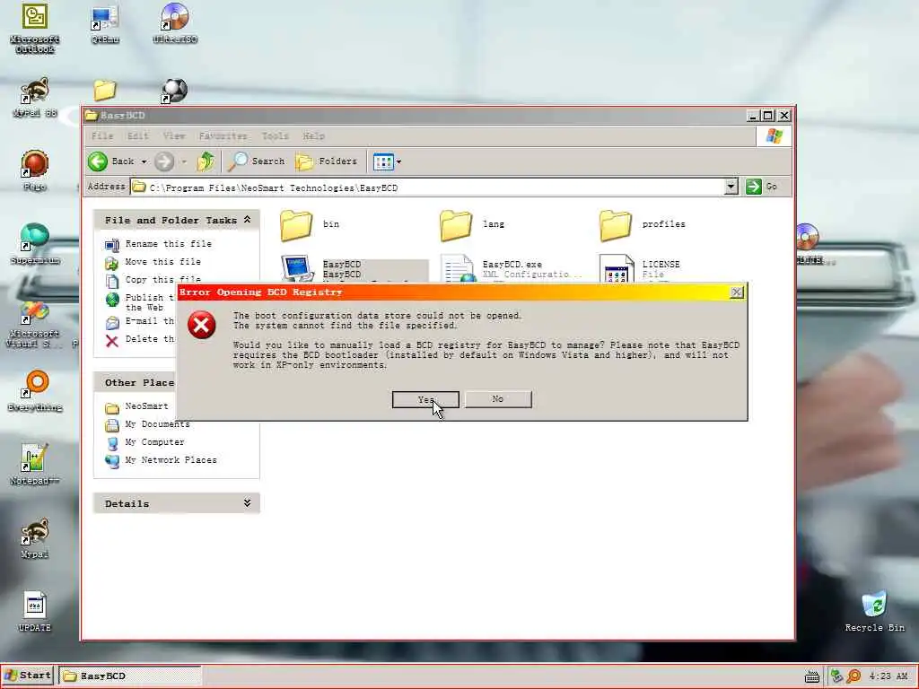The height and width of the screenshot is (689, 919).
Task: Click into the Address path field
Action: pyautogui.click(x=426, y=188)
